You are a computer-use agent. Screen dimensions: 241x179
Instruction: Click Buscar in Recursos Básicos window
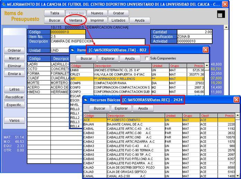(99, 108)
